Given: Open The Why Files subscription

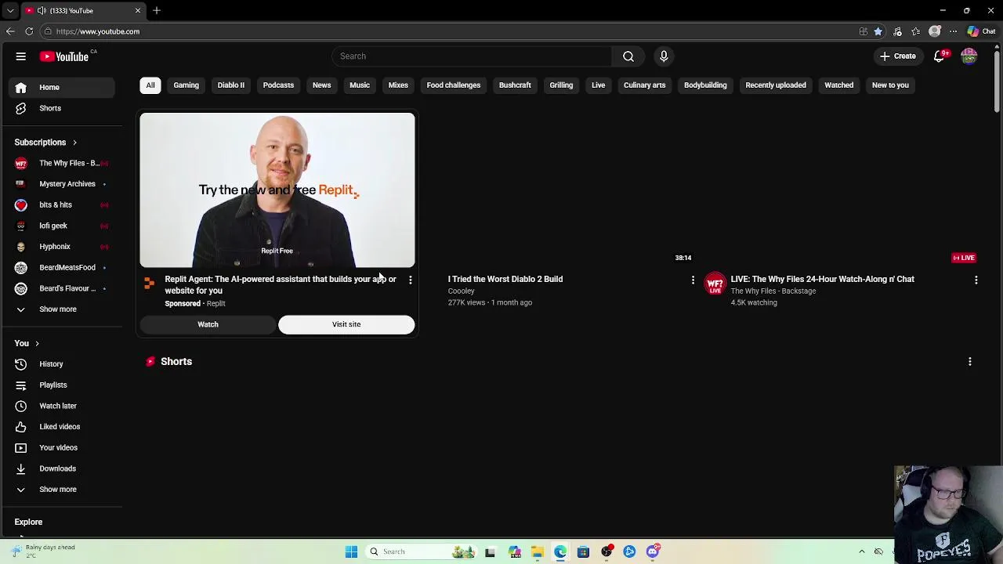Looking at the screenshot, I should (x=61, y=163).
